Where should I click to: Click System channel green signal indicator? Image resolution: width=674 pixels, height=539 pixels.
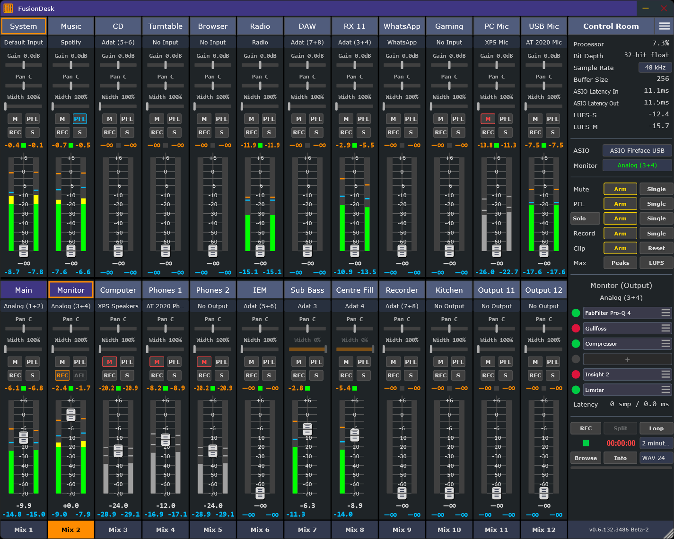coord(24,145)
